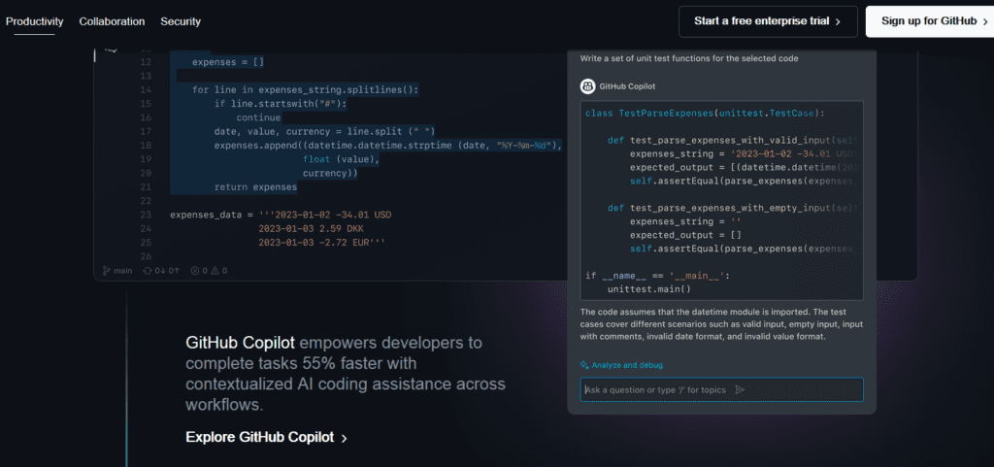Click the send arrow in chat box

(x=740, y=389)
